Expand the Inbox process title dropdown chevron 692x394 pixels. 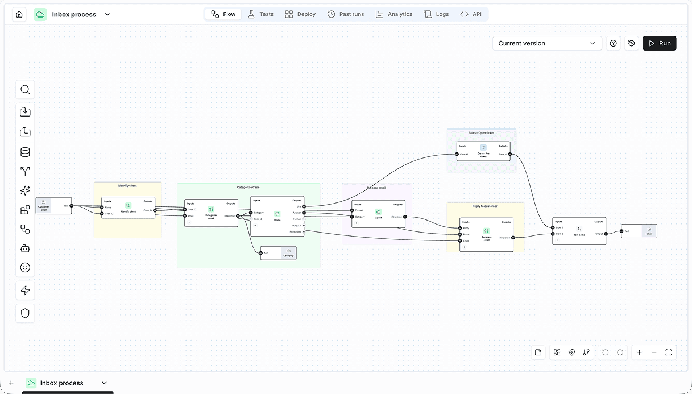107,14
